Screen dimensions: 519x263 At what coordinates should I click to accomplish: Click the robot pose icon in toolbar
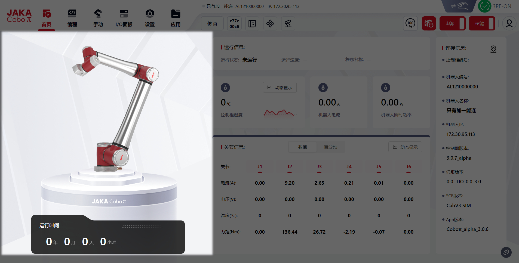tap(288, 24)
